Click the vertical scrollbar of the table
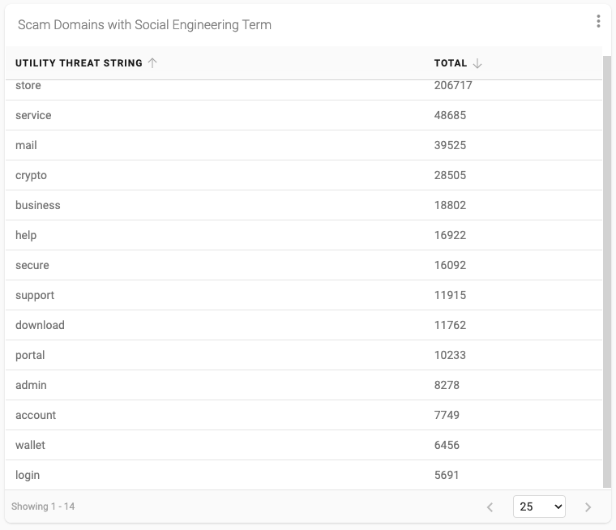The width and height of the screenshot is (616, 530). tap(607, 271)
